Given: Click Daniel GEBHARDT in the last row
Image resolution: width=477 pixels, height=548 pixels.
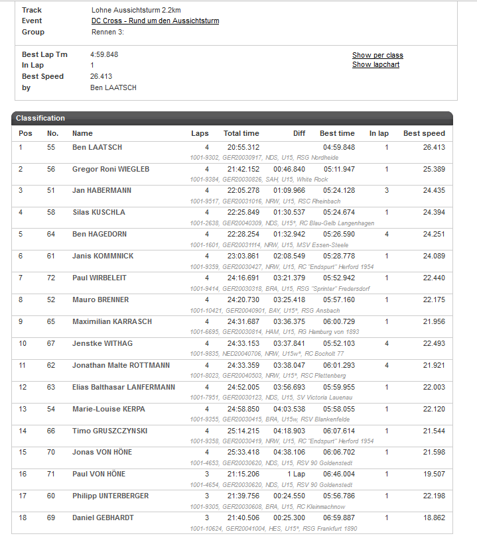Looking at the screenshot, I should [x=103, y=518].
